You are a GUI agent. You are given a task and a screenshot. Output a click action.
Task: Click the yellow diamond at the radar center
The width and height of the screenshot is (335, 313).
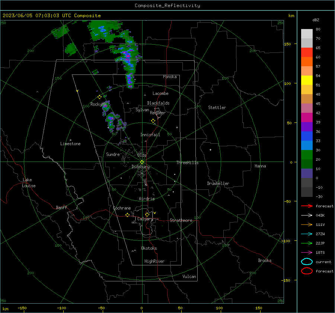(x=142, y=162)
